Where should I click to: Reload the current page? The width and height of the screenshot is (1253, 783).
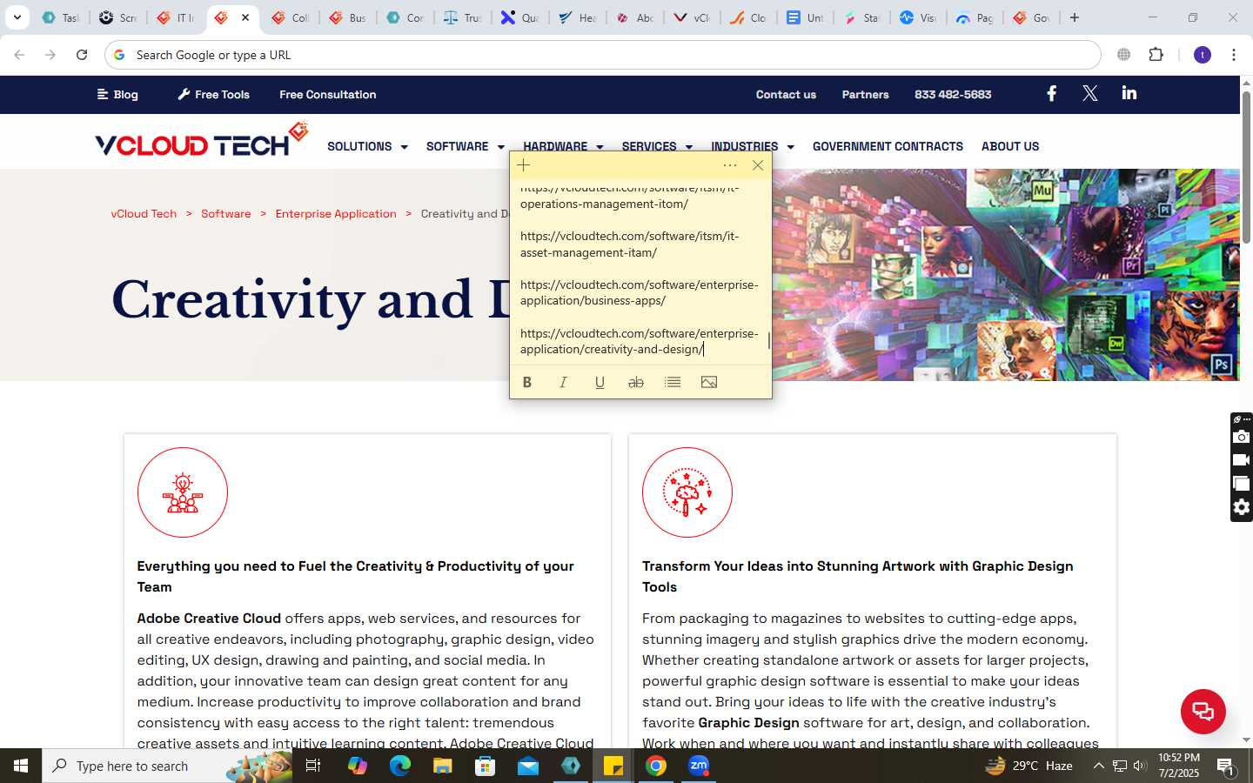click(82, 55)
